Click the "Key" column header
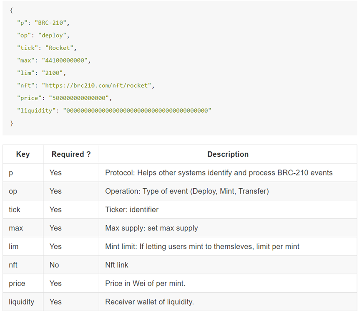Image resolution: width=362 pixels, height=314 pixels. click(23, 154)
